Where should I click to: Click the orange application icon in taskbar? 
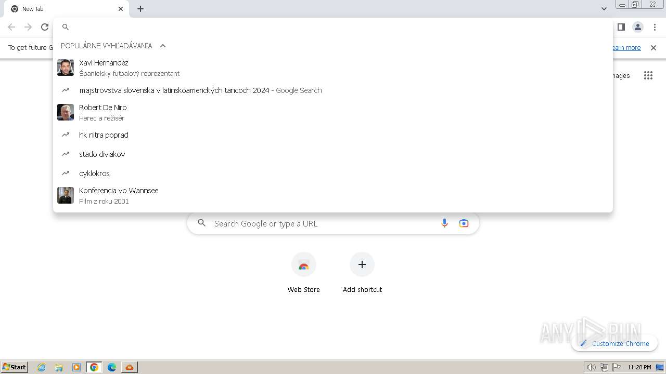tap(130, 367)
